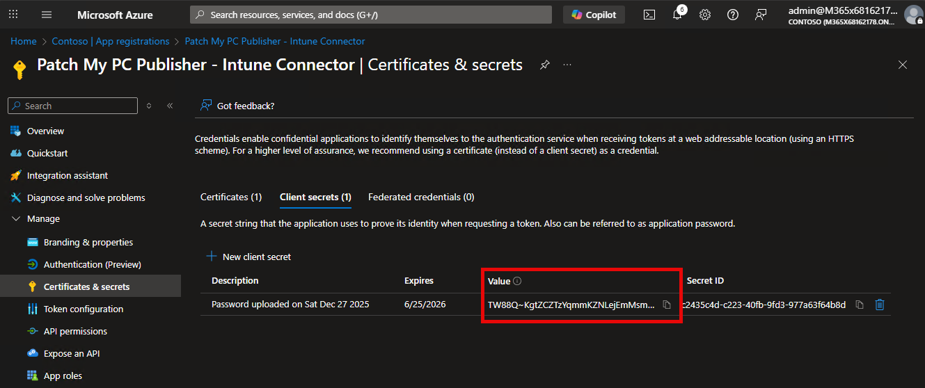
Task: Delete the client secret with trash icon
Action: point(880,305)
